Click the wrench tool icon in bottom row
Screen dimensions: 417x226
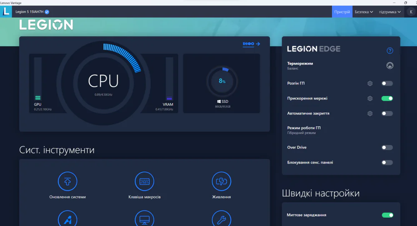click(x=221, y=218)
